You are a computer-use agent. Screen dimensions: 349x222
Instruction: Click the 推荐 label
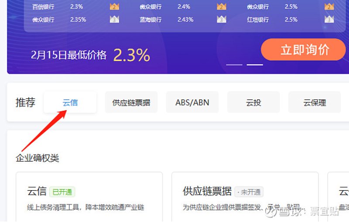pyautogui.click(x=25, y=102)
